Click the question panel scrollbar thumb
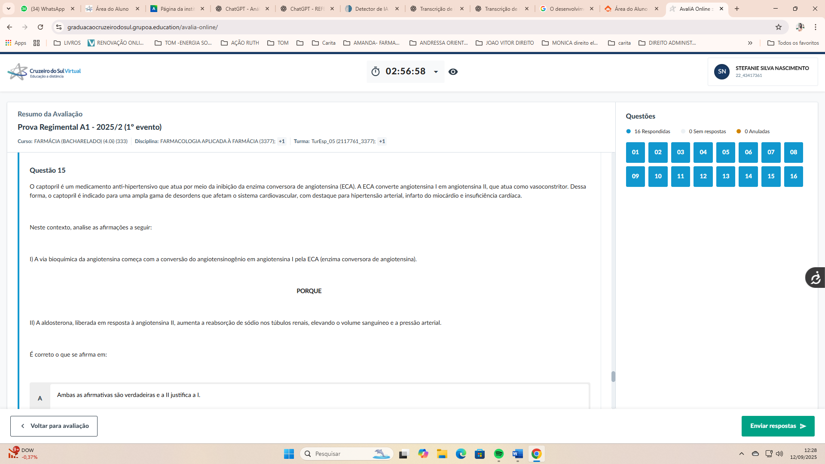 point(613,376)
